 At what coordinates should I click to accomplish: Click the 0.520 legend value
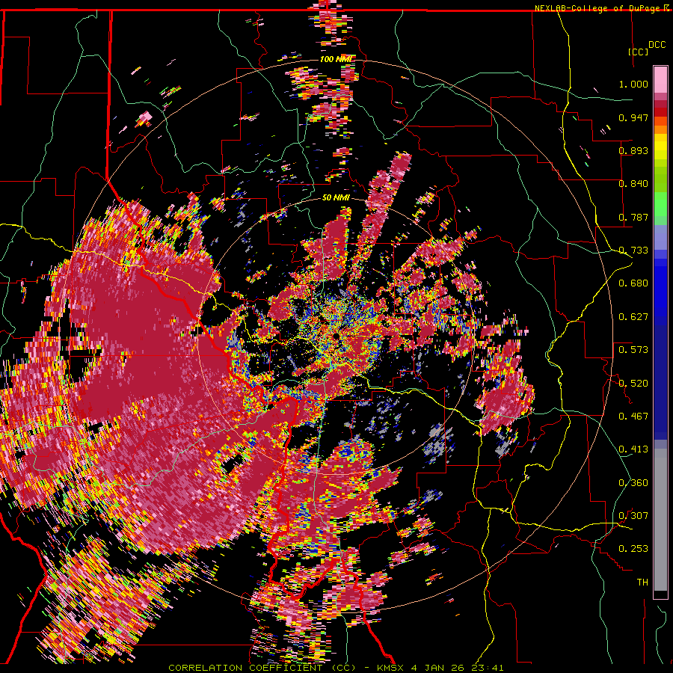[633, 384]
